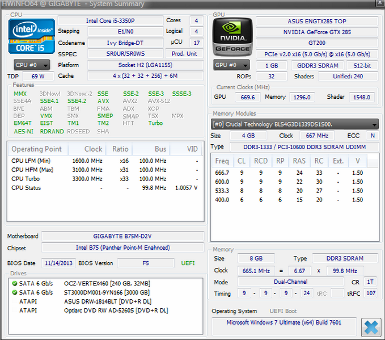Click the Unified: 240 shaders field

point(348,77)
